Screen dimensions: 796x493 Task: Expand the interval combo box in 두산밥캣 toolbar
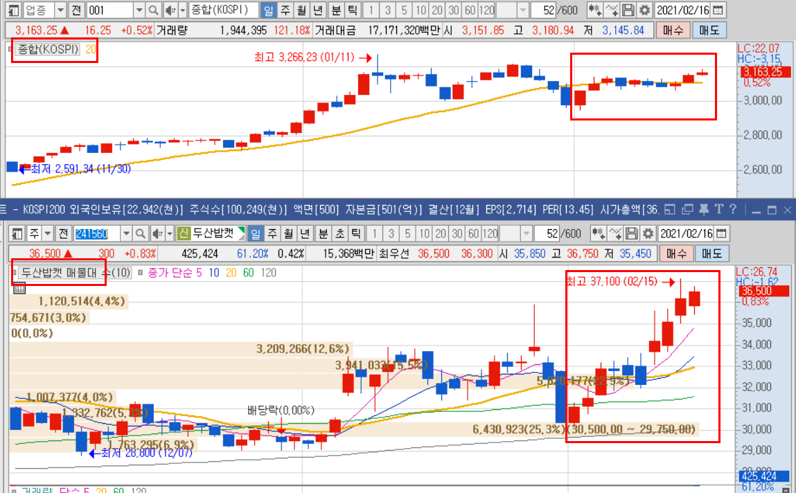(526, 233)
